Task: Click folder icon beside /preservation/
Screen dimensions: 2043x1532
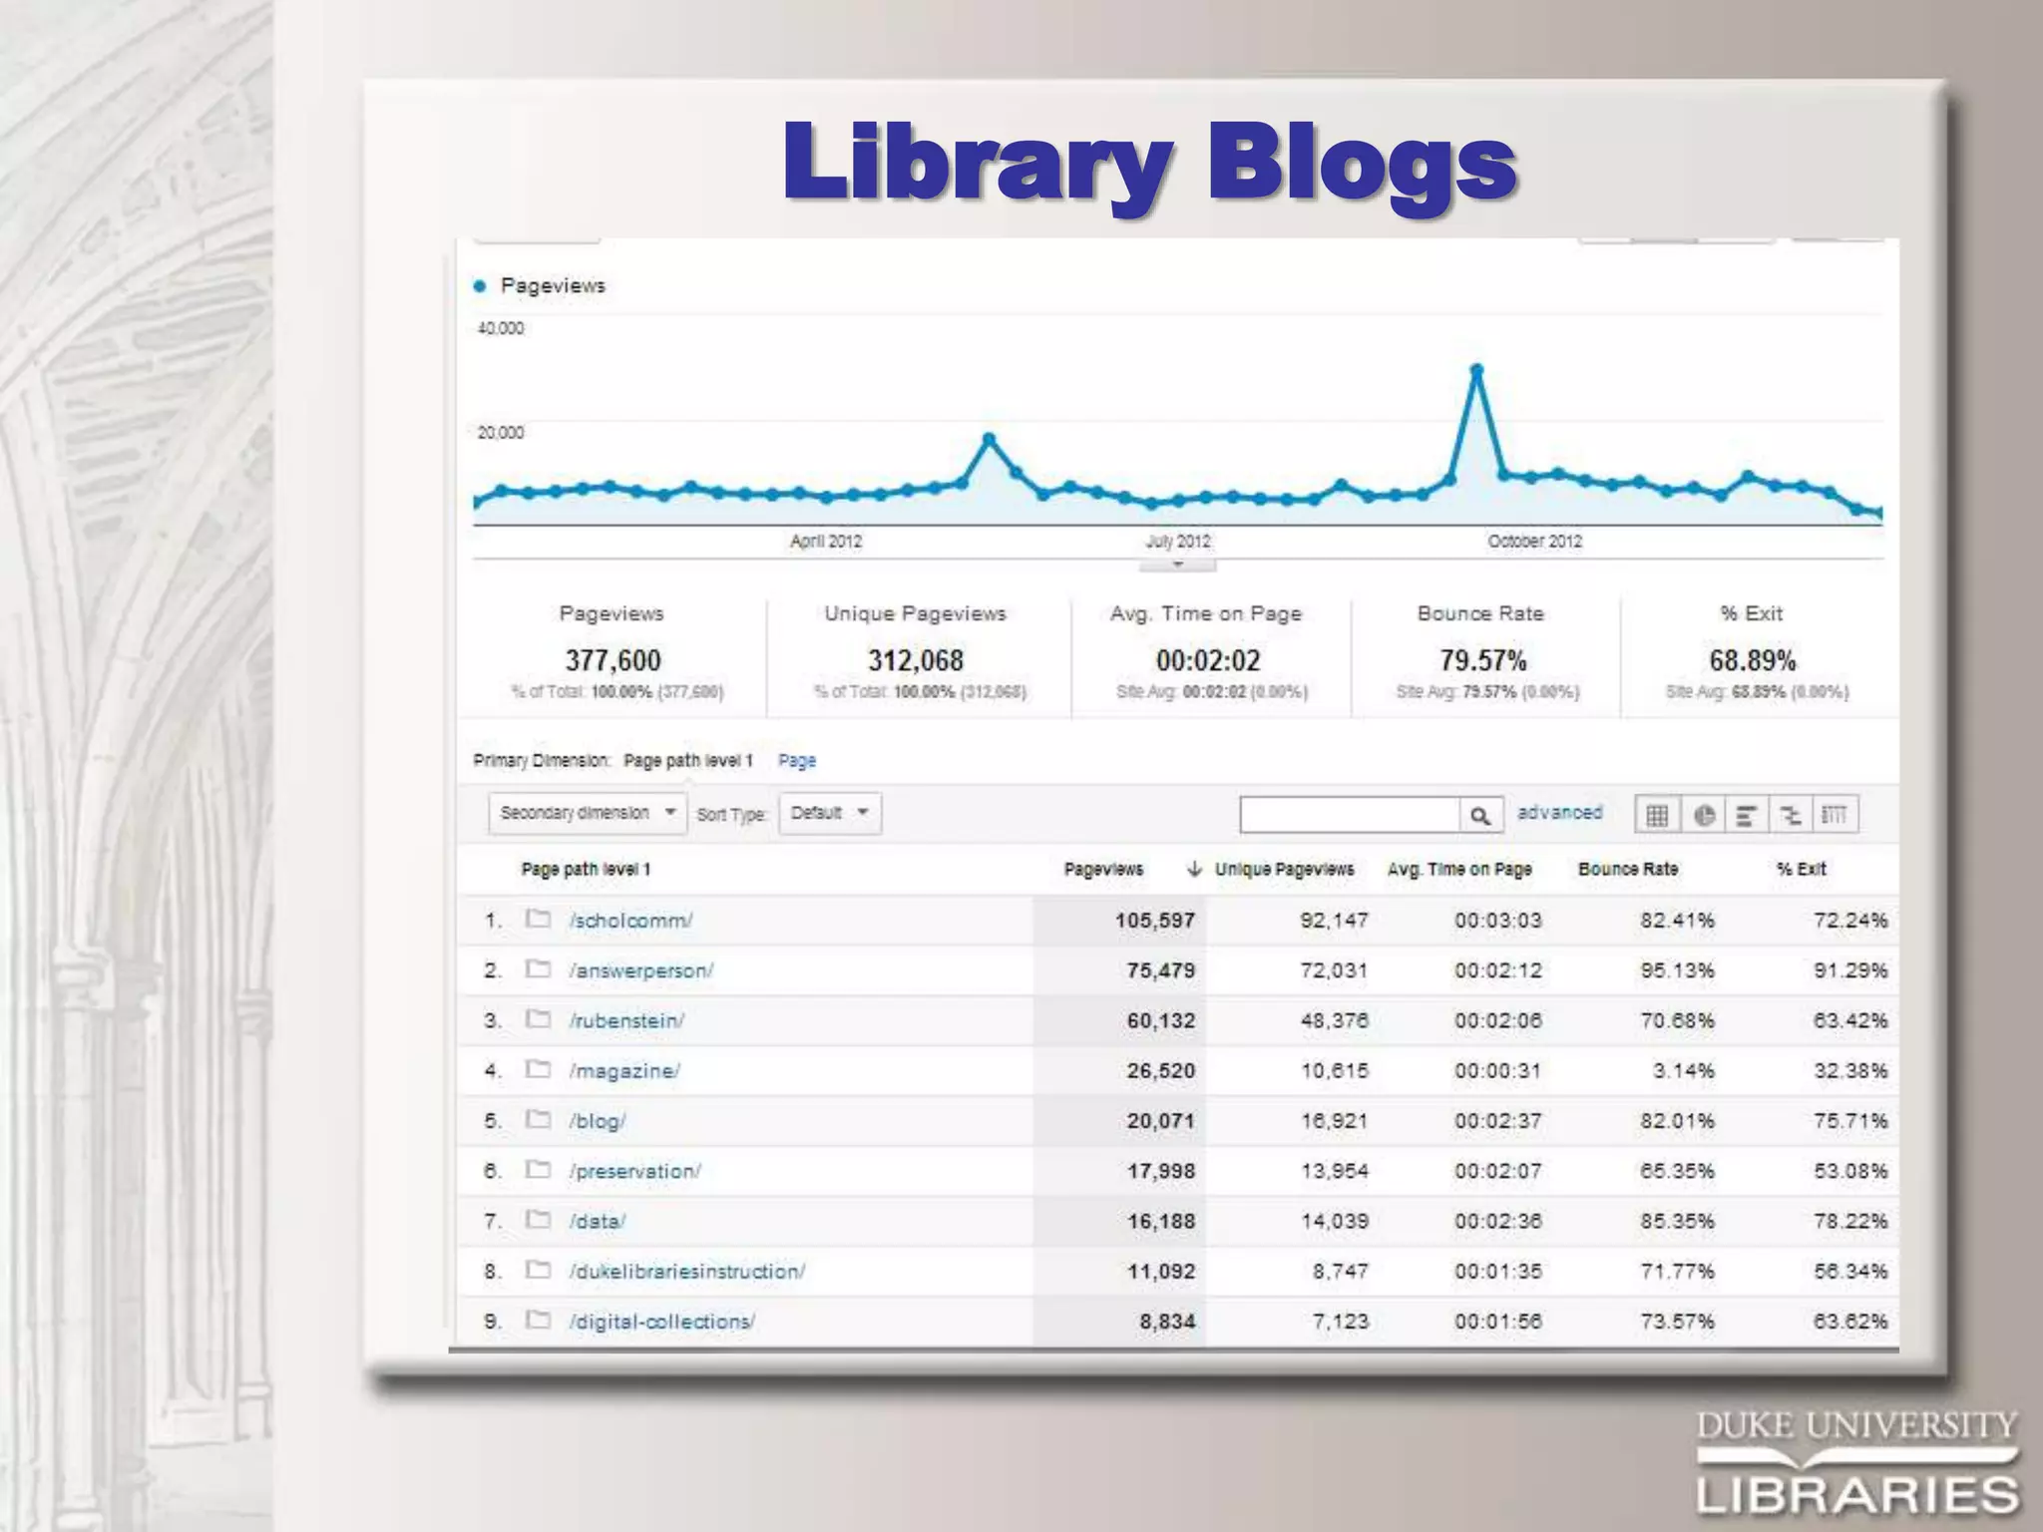Action: tap(539, 1168)
